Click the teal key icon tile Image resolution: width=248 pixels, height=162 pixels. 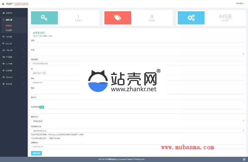(x=44, y=18)
